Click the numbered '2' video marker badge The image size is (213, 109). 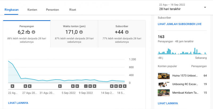pyautogui.click(x=86, y=86)
